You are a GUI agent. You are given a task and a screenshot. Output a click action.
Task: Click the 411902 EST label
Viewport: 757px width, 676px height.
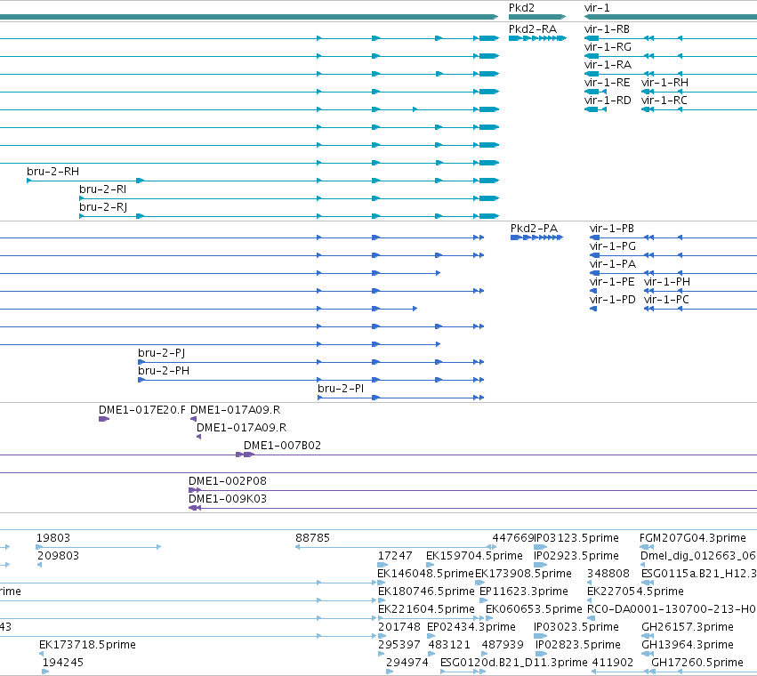tap(612, 664)
